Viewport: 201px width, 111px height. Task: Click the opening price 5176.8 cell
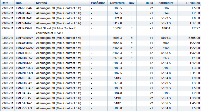click(x=117, y=58)
